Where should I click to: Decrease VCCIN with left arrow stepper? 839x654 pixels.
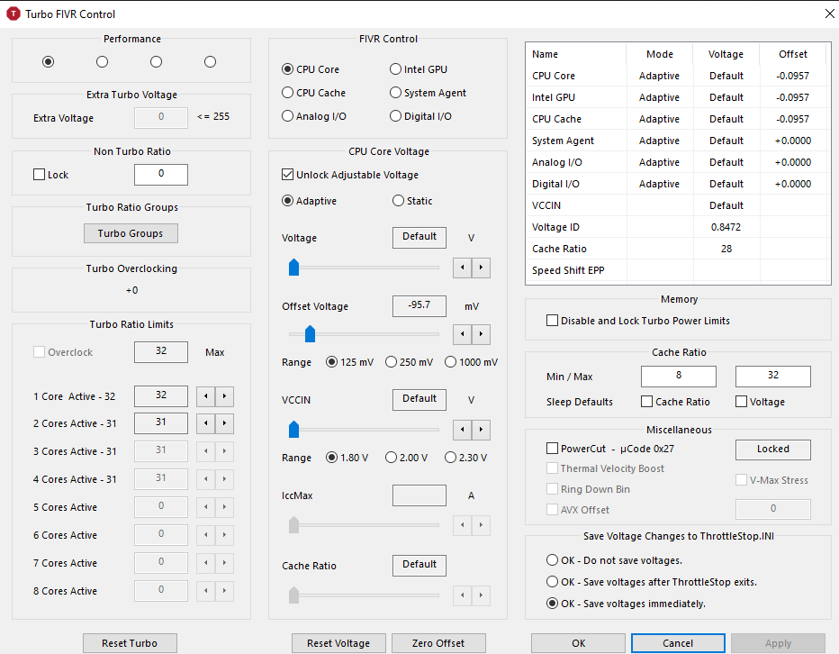[463, 430]
